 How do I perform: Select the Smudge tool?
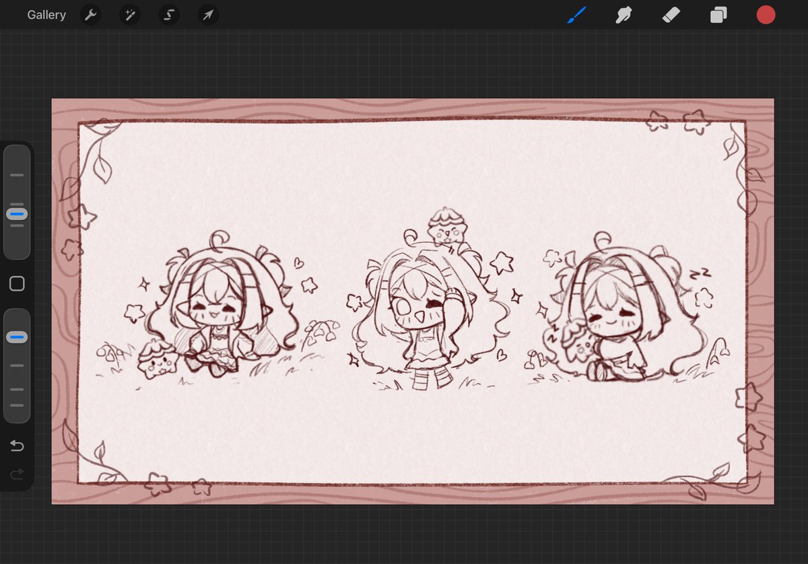coord(624,15)
